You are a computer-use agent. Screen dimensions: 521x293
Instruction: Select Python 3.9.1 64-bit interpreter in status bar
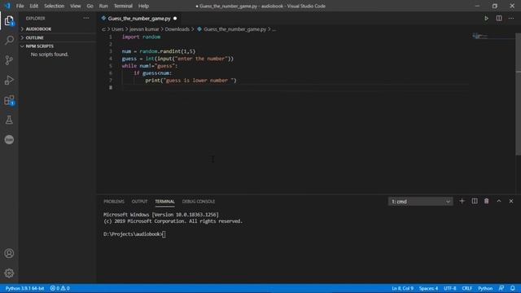point(25,288)
